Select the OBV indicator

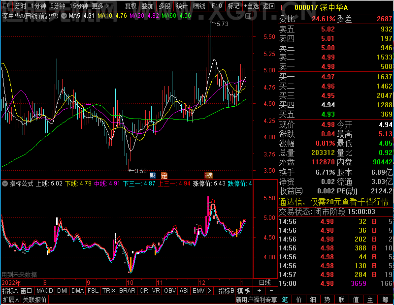click(170, 291)
